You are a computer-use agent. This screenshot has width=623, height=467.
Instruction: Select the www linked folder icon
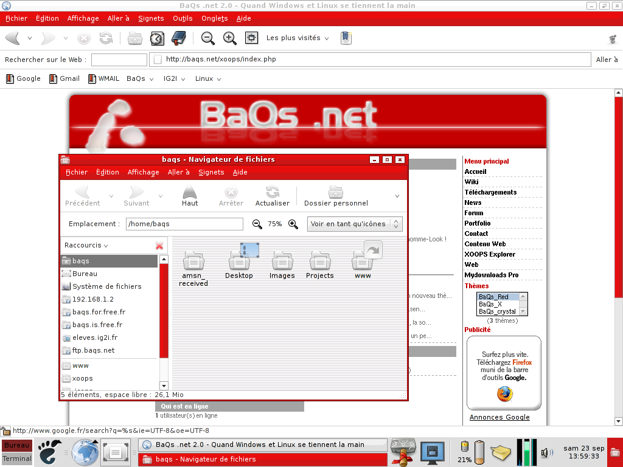(x=363, y=261)
